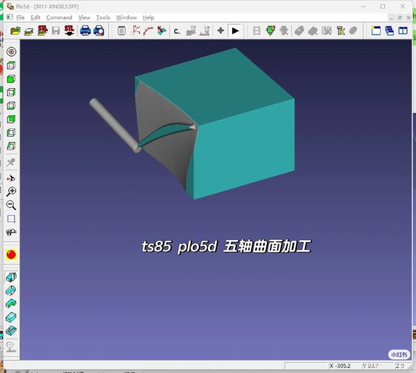Open the File menu

click(20, 17)
